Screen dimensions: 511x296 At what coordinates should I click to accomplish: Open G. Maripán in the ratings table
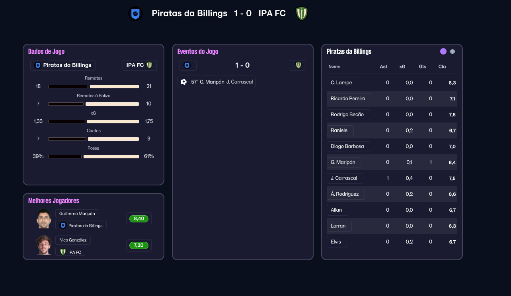[x=343, y=162]
